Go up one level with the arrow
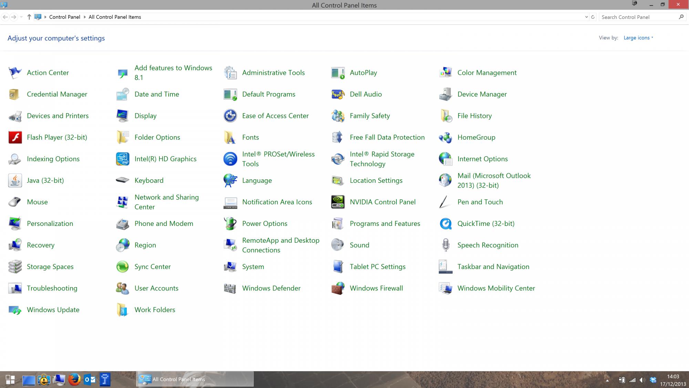The image size is (689, 388). (29, 17)
